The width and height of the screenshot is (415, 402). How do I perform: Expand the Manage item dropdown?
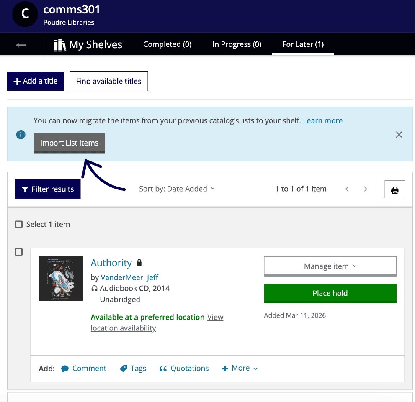[x=330, y=266]
